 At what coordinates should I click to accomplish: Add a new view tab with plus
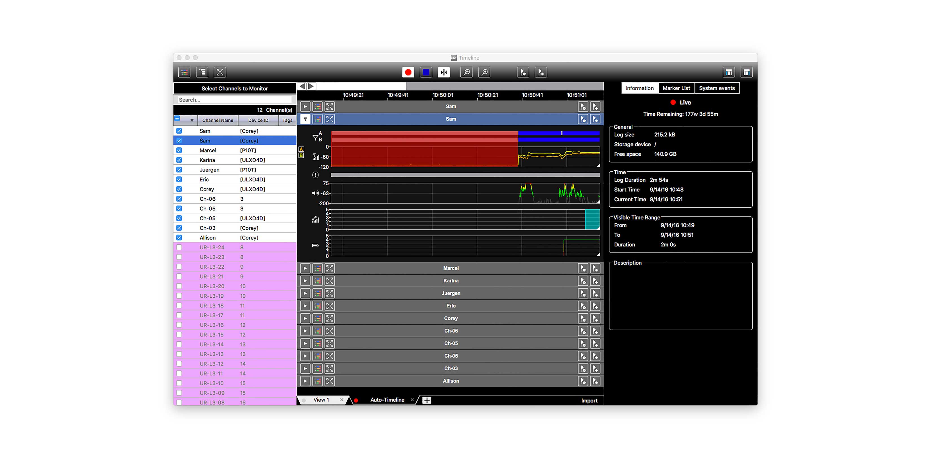[x=427, y=400]
